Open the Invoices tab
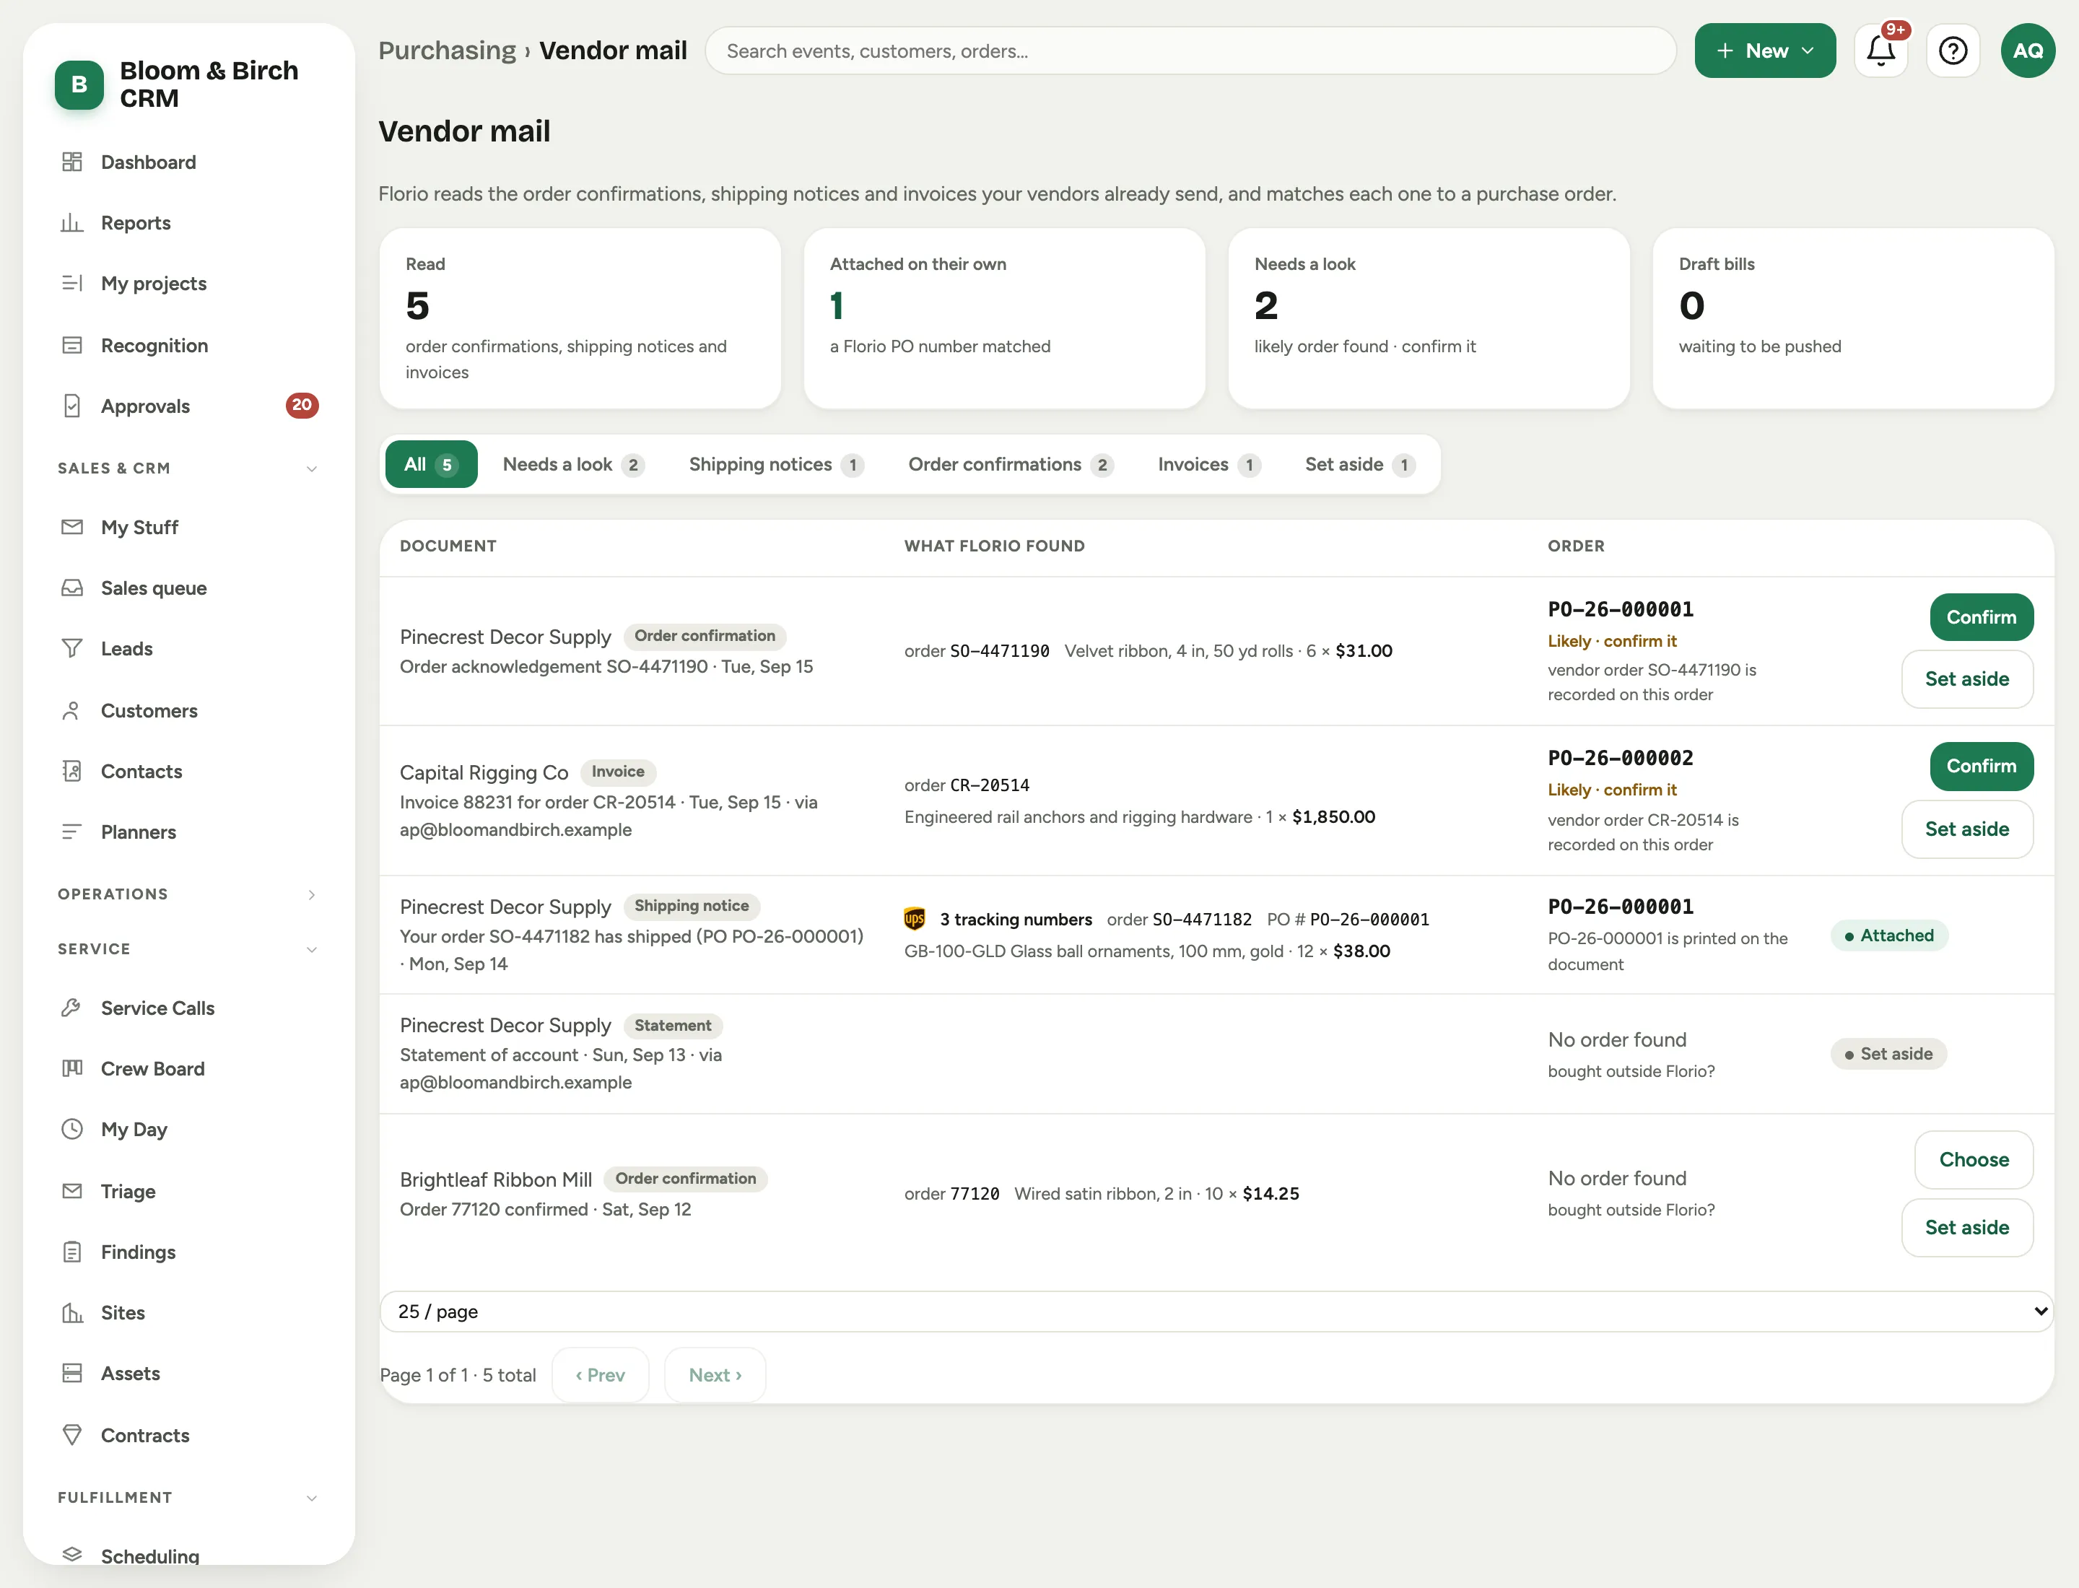2079x1588 pixels. tap(1209, 464)
